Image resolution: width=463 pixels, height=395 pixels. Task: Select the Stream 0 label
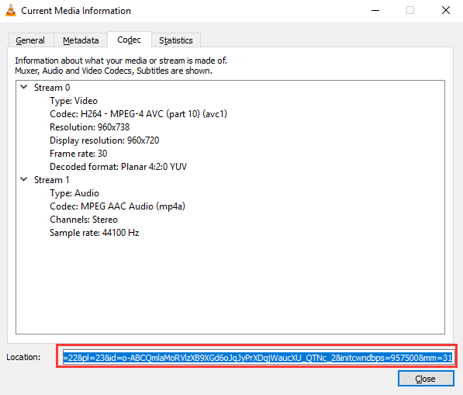[52, 88]
